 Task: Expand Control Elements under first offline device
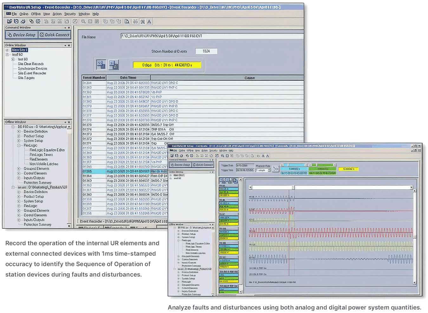[x=19, y=173]
